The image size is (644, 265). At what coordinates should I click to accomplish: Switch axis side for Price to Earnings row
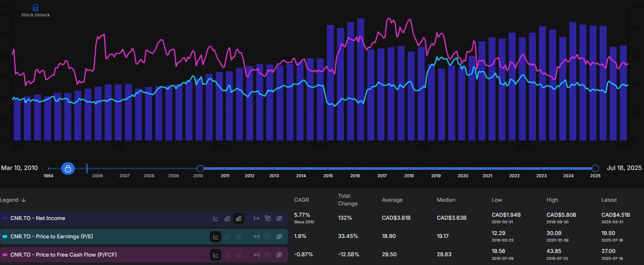257,237
